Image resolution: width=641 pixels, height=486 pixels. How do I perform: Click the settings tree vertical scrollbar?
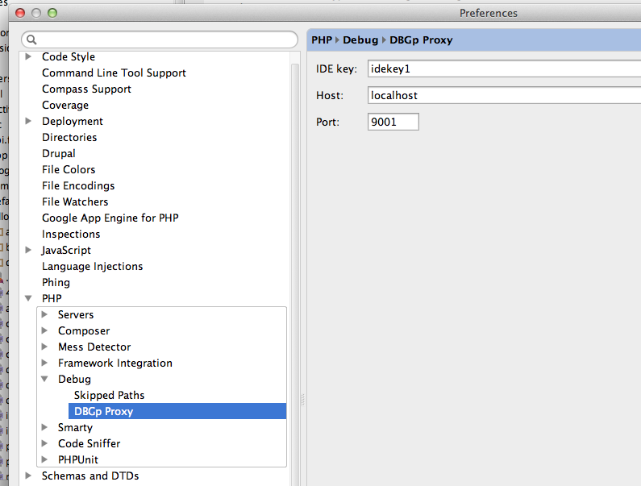295,274
